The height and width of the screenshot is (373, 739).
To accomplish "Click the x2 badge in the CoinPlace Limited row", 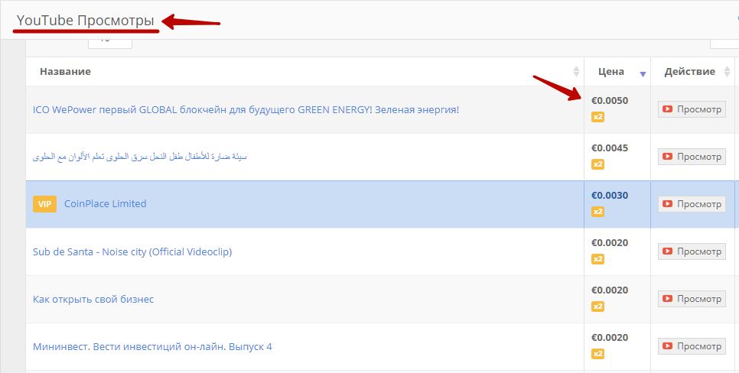I will pyautogui.click(x=597, y=212).
